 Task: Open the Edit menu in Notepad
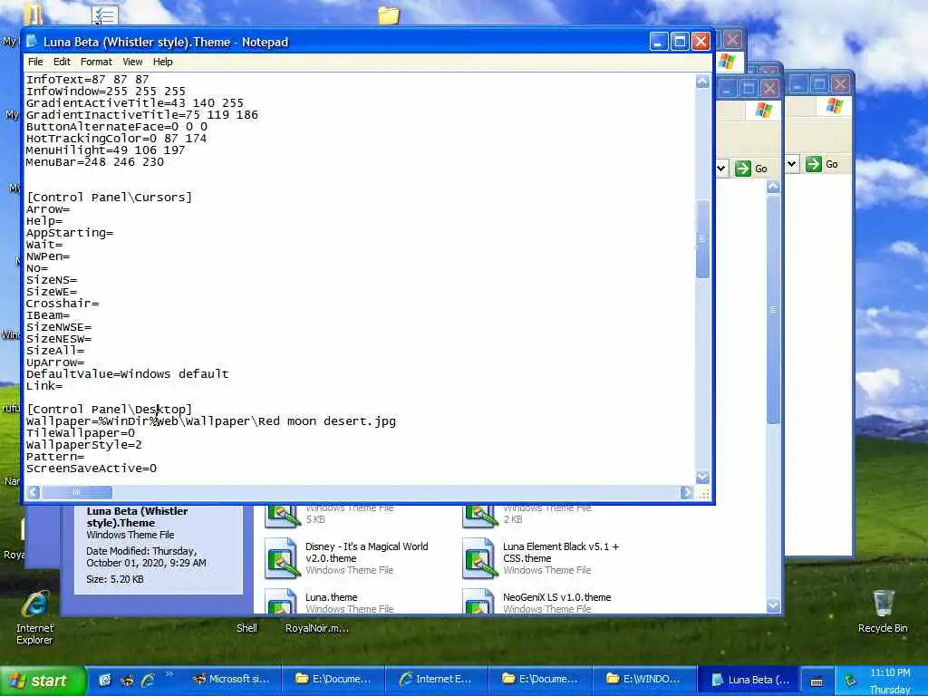62,62
